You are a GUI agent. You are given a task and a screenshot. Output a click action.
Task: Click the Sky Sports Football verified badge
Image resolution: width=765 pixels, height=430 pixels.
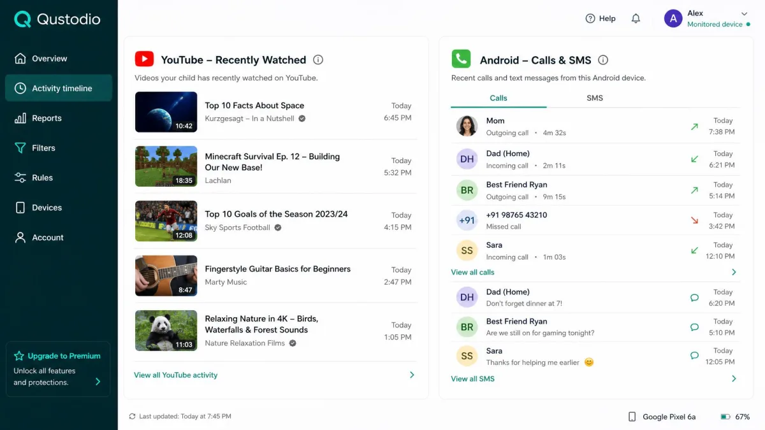coord(278,227)
